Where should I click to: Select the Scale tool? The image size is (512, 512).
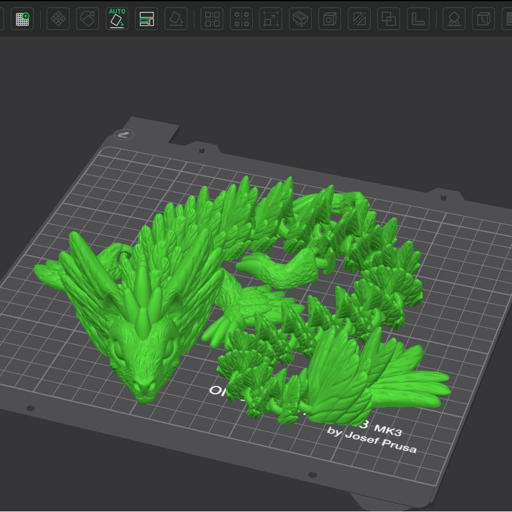(270, 19)
